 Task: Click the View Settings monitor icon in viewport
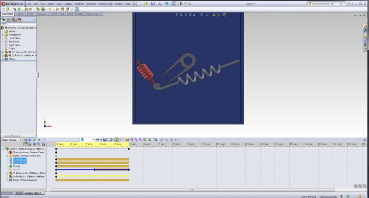click(225, 15)
